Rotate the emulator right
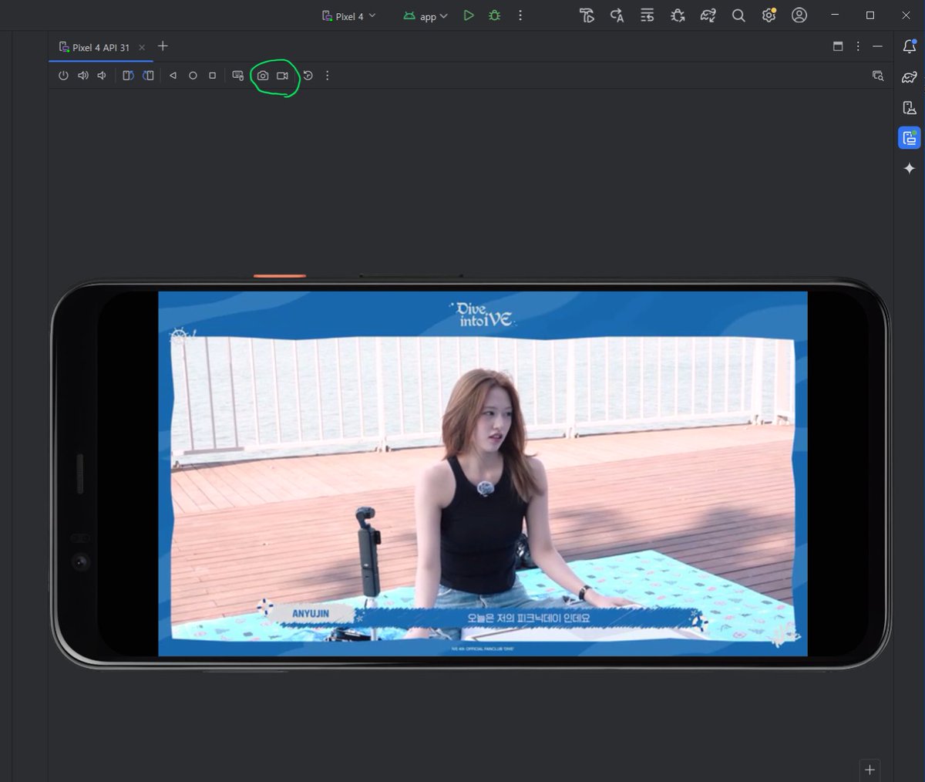The width and height of the screenshot is (925, 782). coord(148,76)
